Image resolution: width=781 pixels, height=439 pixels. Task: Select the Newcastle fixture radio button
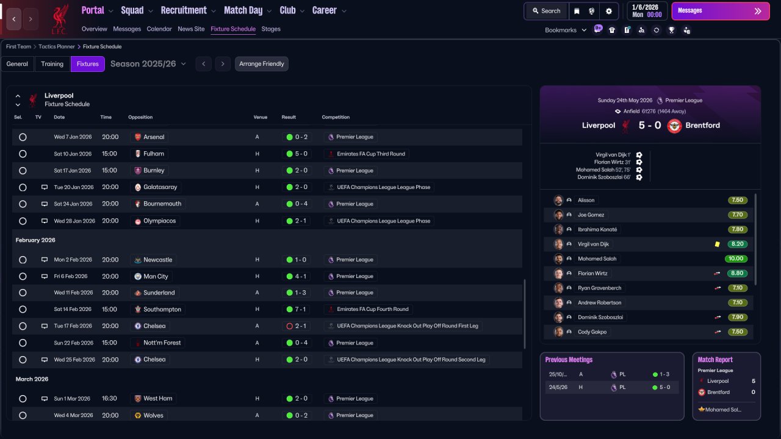(23, 260)
